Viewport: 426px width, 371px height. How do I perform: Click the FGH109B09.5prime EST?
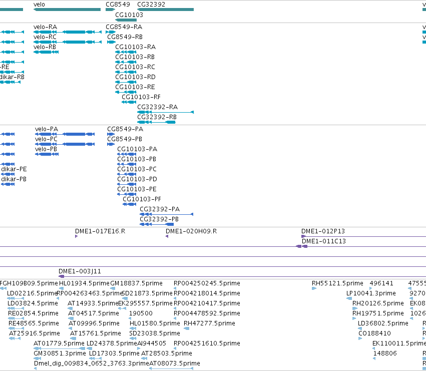click(x=4, y=288)
